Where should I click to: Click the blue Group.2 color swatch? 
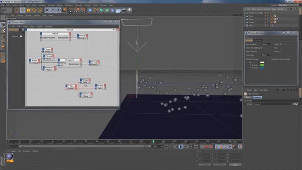[262, 68]
